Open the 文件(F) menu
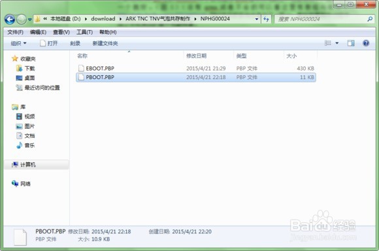The image size is (379, 251). 15,32
